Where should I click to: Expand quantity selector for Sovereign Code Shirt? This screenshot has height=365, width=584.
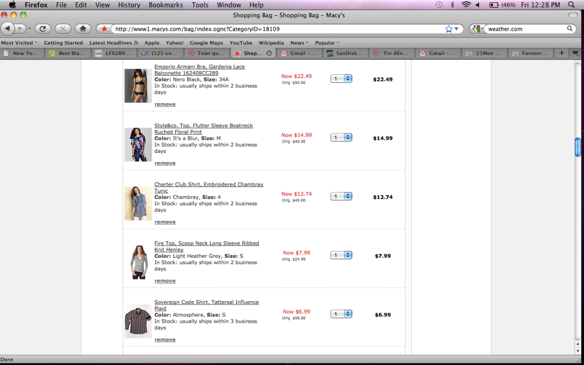click(341, 314)
